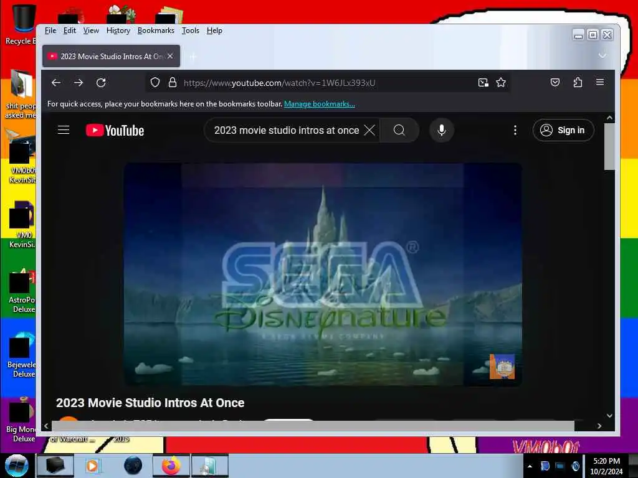Click the browser forward arrow
This screenshot has width=638, height=478.
(x=79, y=83)
